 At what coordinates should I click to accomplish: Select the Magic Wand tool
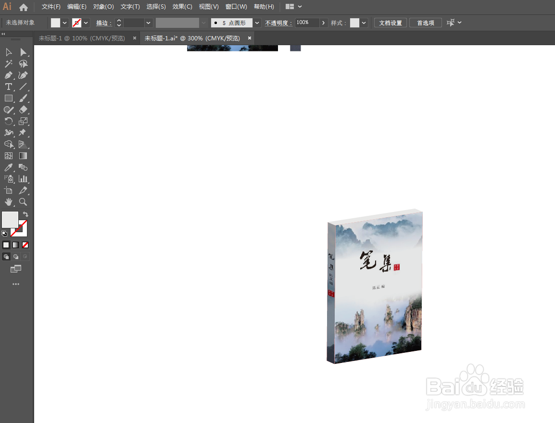(x=9, y=63)
